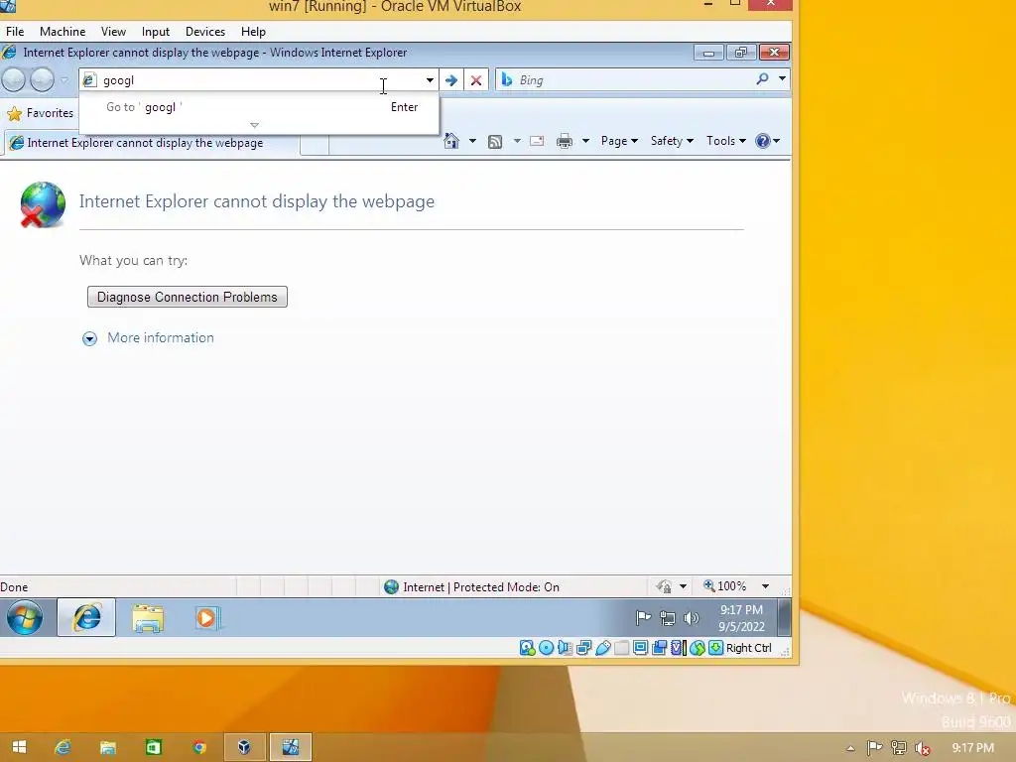Click Internet Explorer on Windows 7 taskbar

pos(86,617)
